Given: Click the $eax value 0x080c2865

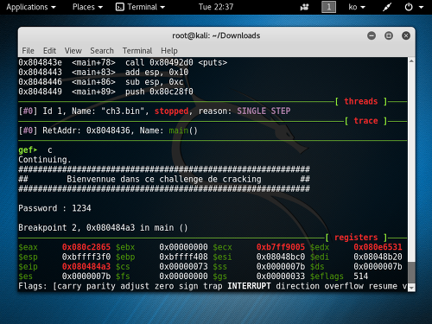Looking at the screenshot, I should point(86,247).
